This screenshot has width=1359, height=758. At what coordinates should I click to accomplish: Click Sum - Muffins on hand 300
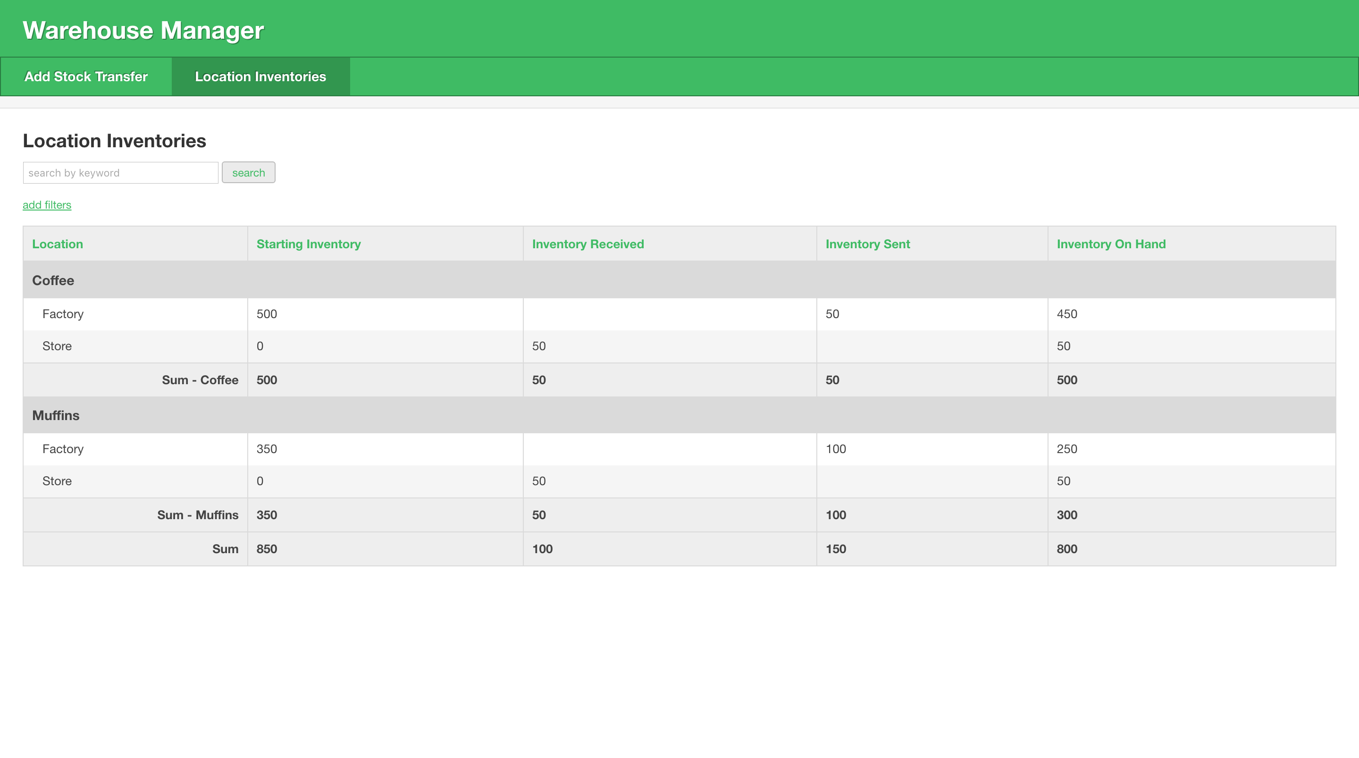coord(1067,515)
